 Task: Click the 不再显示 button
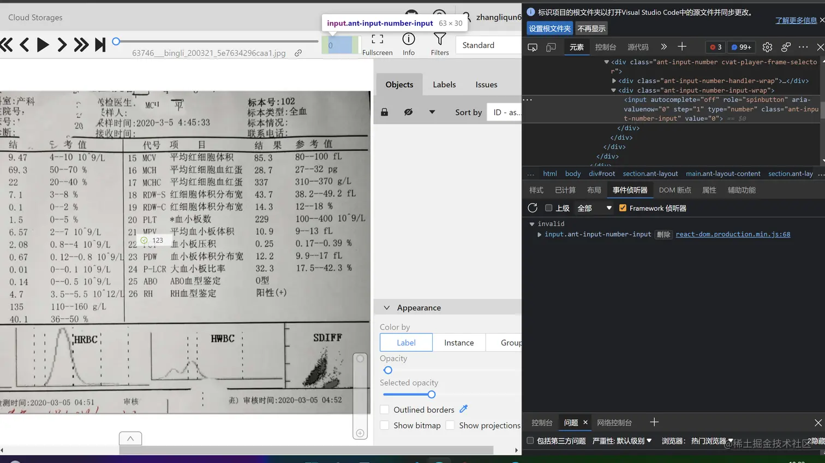pos(591,28)
